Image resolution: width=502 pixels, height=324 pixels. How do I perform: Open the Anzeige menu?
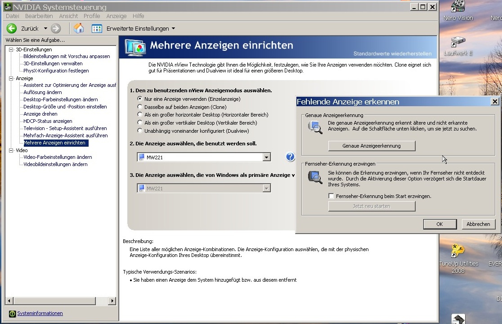[x=117, y=16]
